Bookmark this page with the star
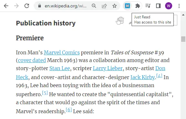 click(115, 6)
